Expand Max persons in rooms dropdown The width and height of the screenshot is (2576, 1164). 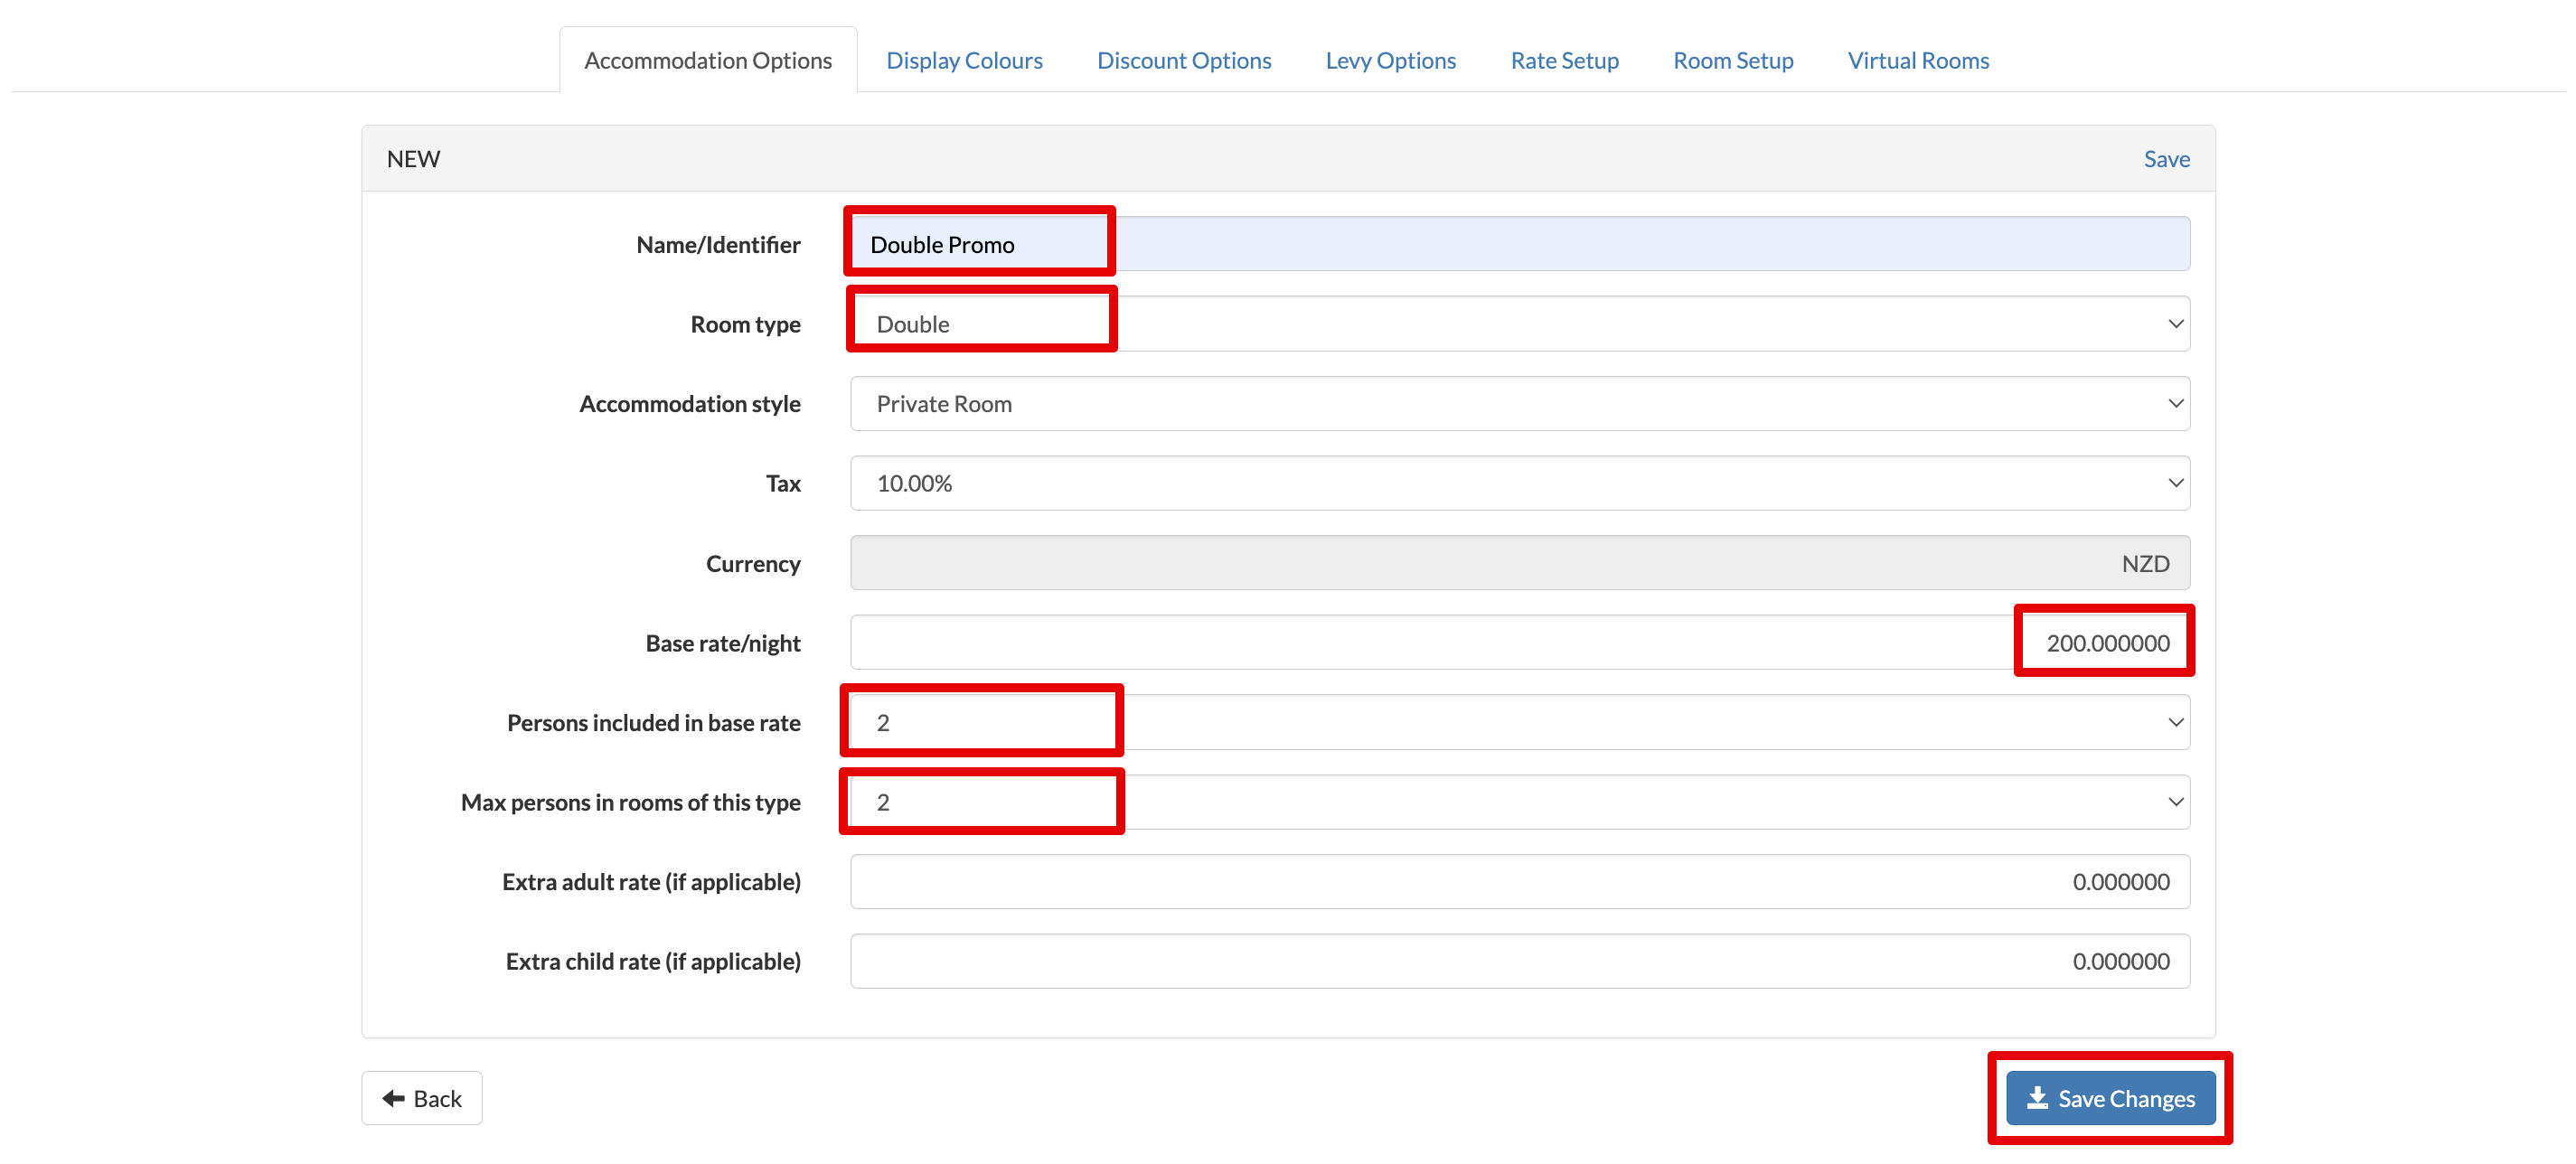click(x=1520, y=802)
